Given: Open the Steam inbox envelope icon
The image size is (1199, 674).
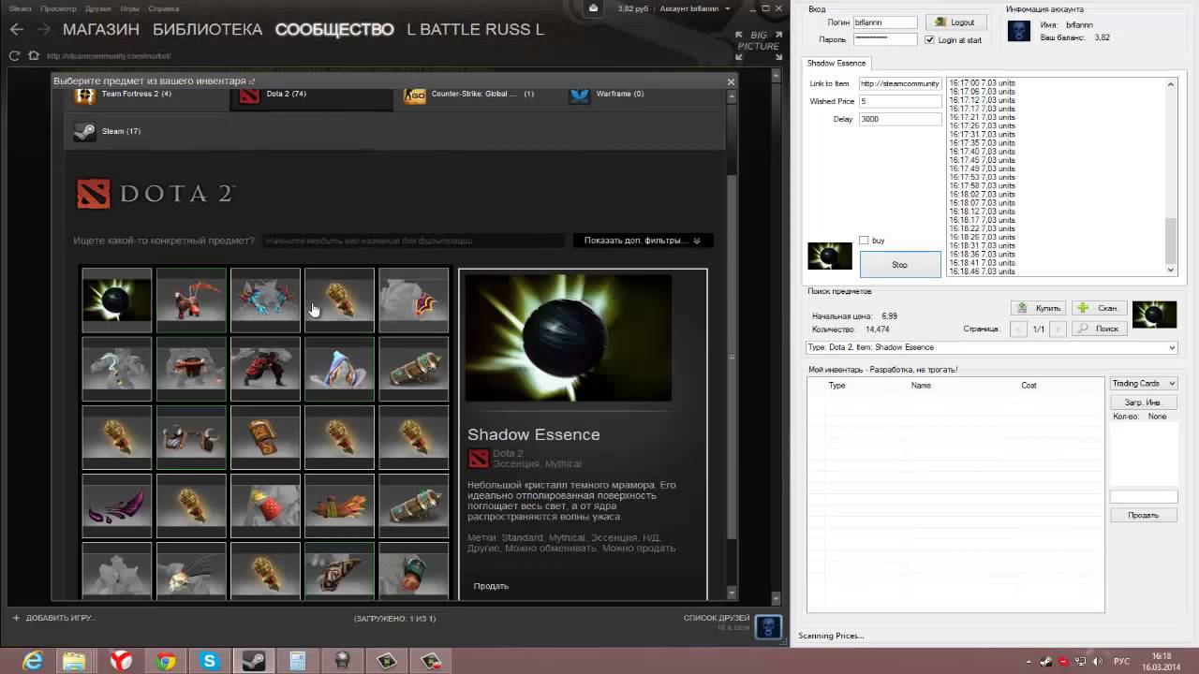Looking at the screenshot, I should pyautogui.click(x=593, y=8).
